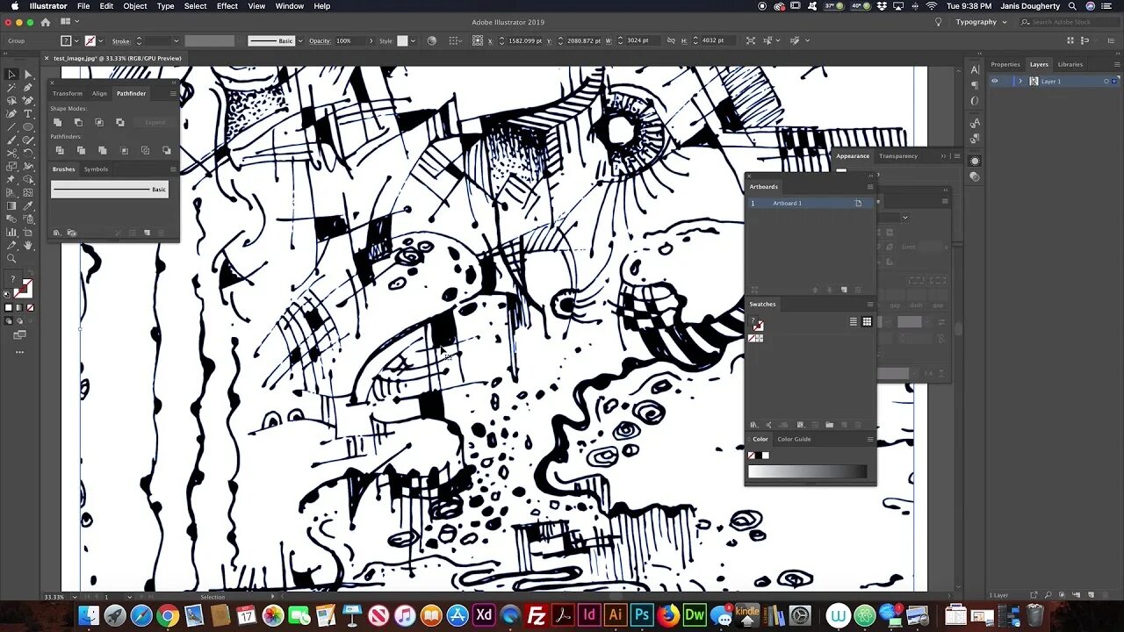The height and width of the screenshot is (632, 1124).
Task: Toggle visibility of Layer 1
Action: (x=995, y=81)
